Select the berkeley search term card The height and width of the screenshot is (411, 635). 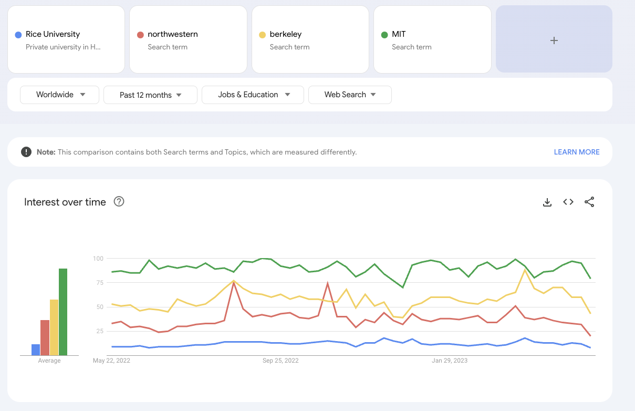(310, 40)
